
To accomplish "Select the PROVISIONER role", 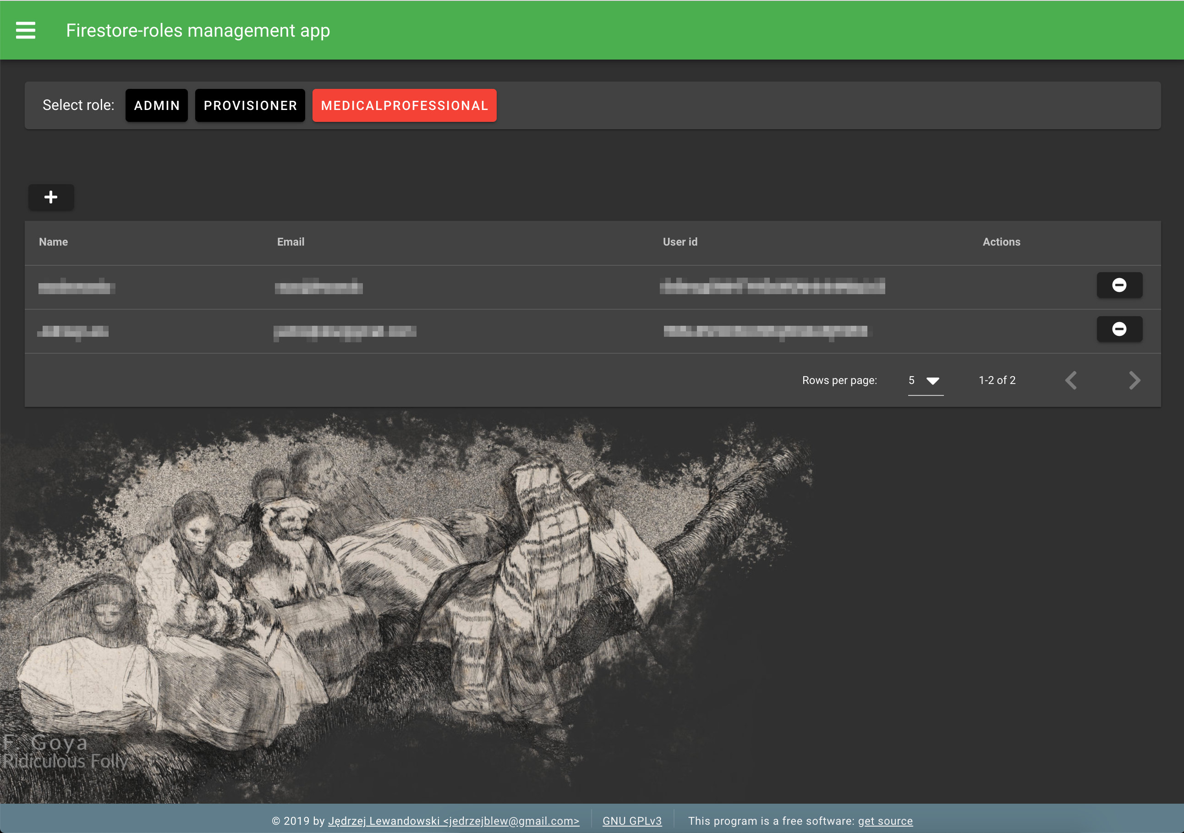I will click(x=250, y=106).
